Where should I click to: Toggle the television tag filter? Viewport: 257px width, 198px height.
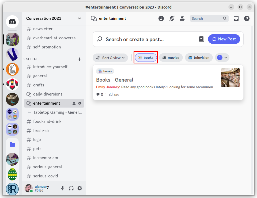(x=199, y=58)
